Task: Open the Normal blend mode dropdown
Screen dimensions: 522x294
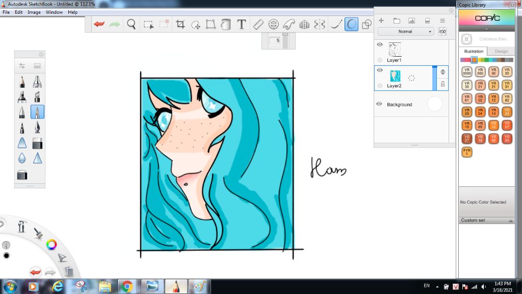Action: pyautogui.click(x=405, y=31)
